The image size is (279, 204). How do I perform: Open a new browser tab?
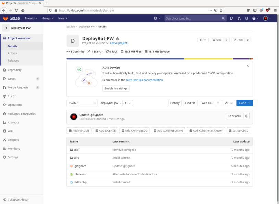[x=47, y=3]
